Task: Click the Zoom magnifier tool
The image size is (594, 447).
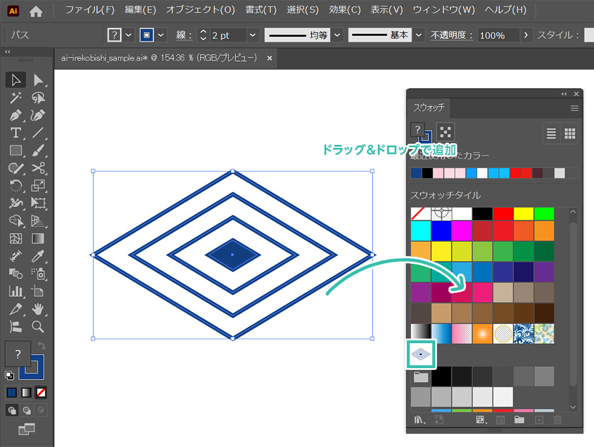Action: click(38, 326)
